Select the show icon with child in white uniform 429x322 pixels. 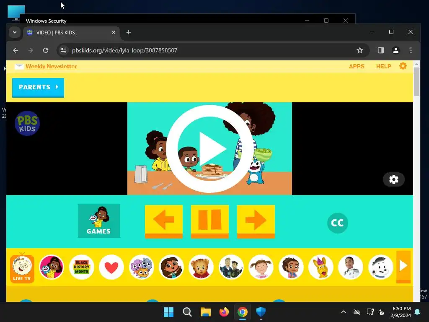(351, 267)
